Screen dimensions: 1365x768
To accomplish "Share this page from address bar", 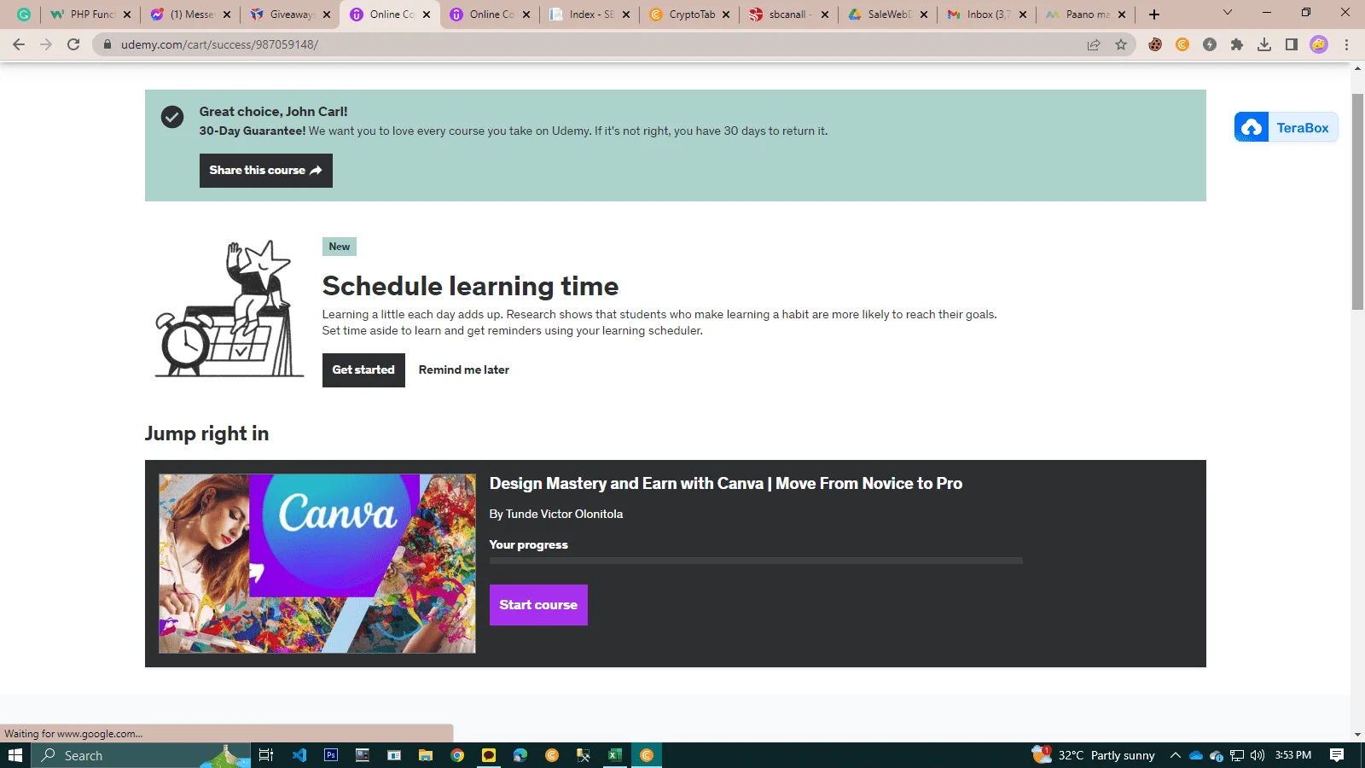I will coord(1094,44).
